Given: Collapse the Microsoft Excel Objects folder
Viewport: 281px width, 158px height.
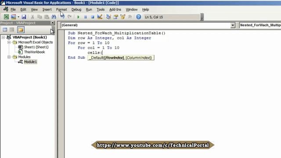Looking at the screenshot, I should tap(9, 42).
